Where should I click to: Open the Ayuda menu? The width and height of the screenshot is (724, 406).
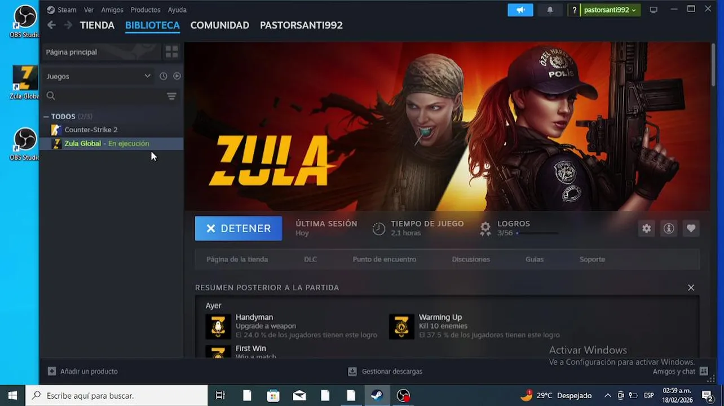click(177, 10)
